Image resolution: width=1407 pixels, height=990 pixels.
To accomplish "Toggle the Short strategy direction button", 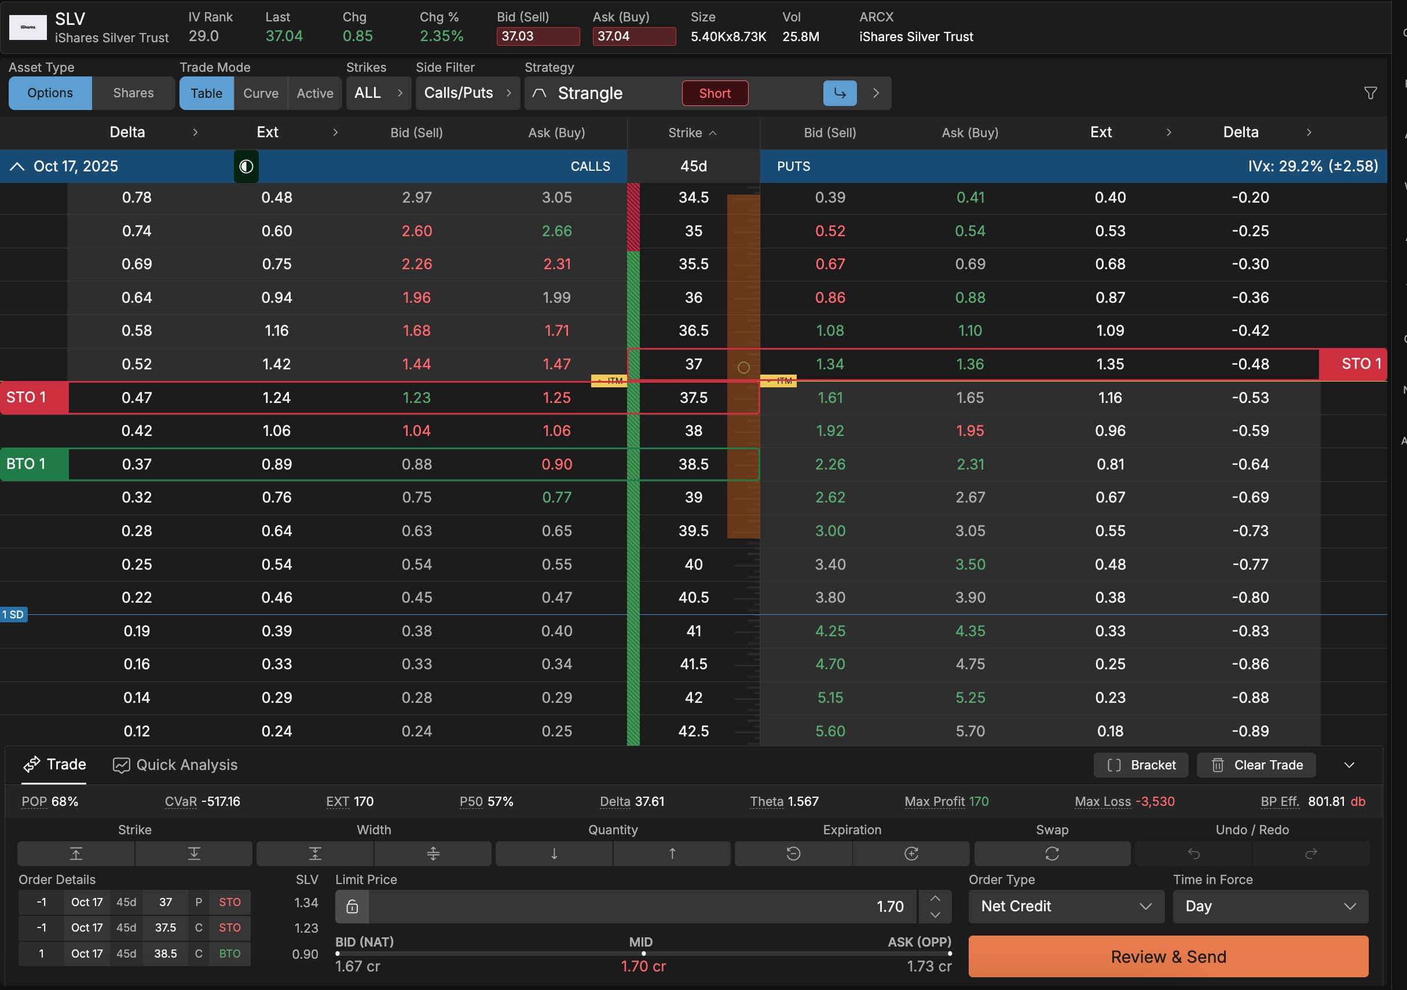I will (715, 93).
